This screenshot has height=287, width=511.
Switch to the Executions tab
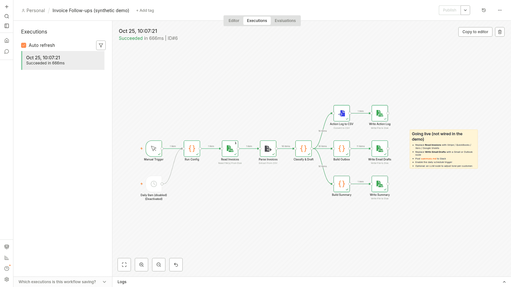point(257,21)
